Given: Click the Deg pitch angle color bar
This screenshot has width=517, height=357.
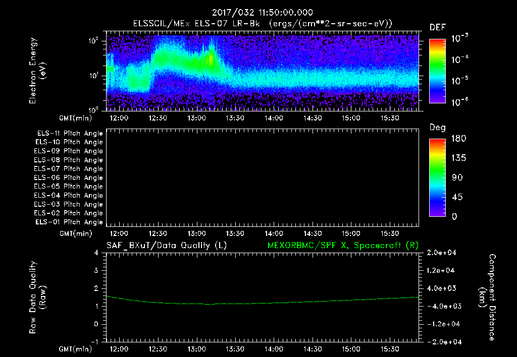Looking at the screenshot, I should coord(437,177).
